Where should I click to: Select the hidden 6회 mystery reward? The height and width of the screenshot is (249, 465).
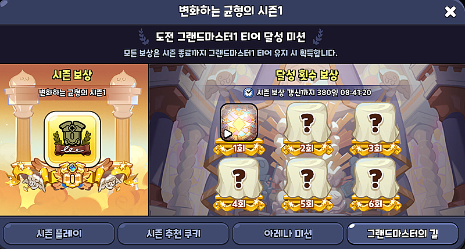pos(375,178)
